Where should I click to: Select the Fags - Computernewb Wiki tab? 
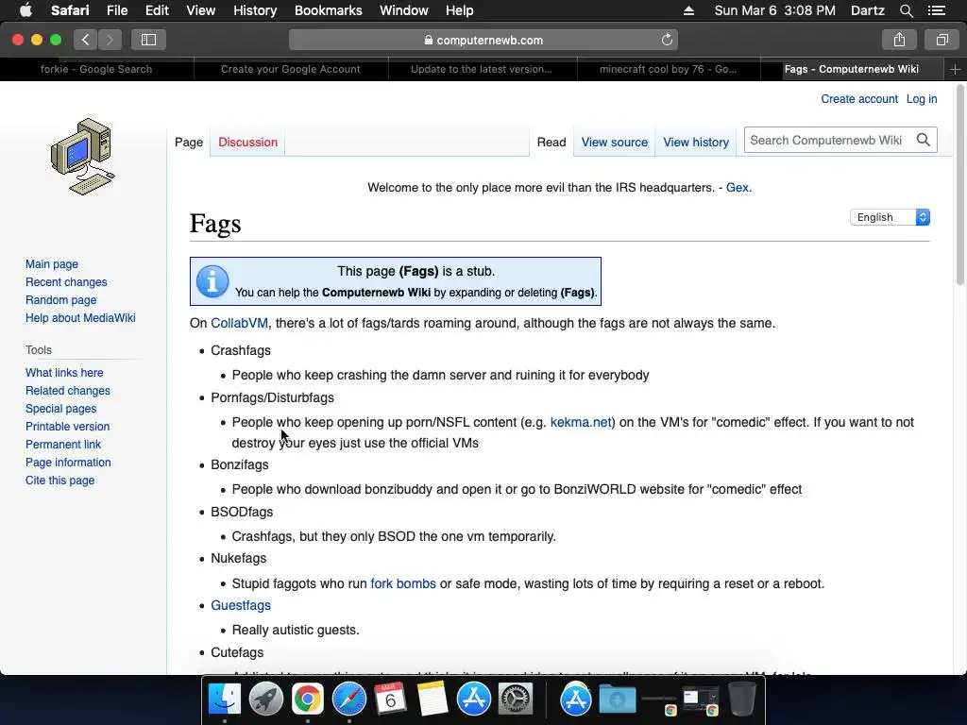tap(851, 69)
